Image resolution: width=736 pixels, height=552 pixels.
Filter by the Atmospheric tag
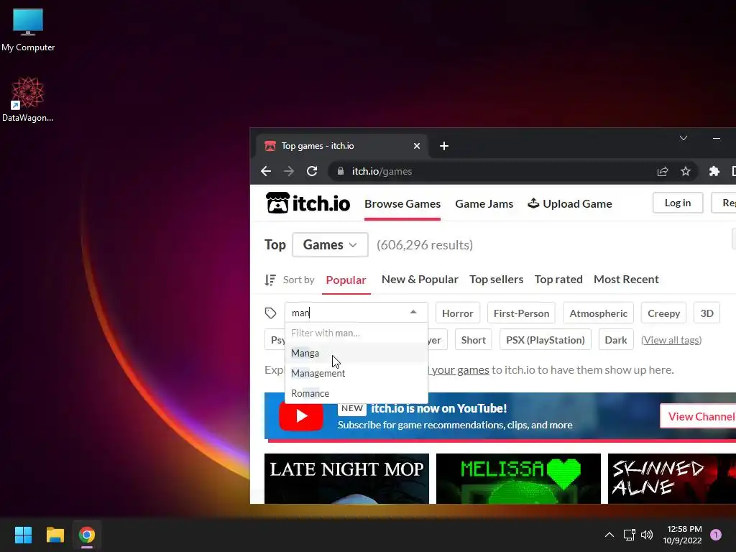point(598,313)
